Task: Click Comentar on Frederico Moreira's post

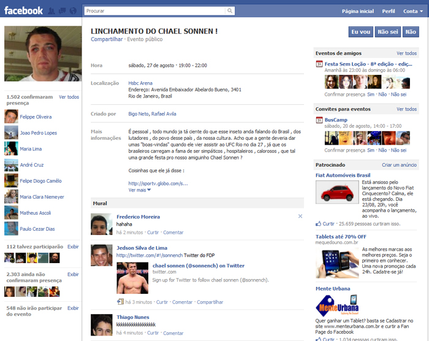Action: pyautogui.click(x=173, y=232)
